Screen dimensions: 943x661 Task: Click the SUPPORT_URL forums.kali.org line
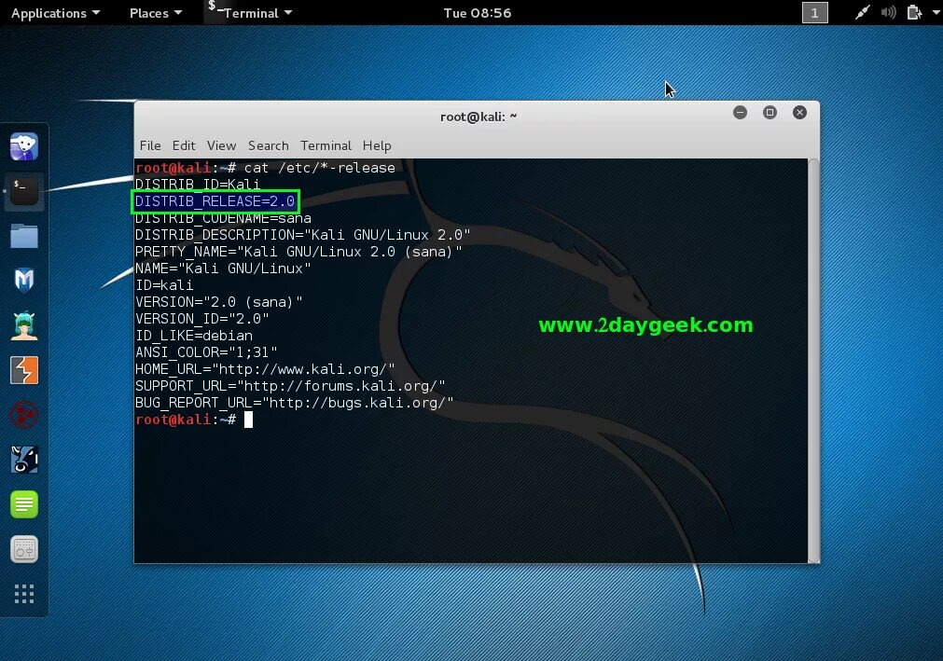290,386
